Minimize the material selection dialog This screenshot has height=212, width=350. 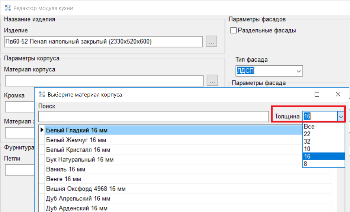[296, 95]
